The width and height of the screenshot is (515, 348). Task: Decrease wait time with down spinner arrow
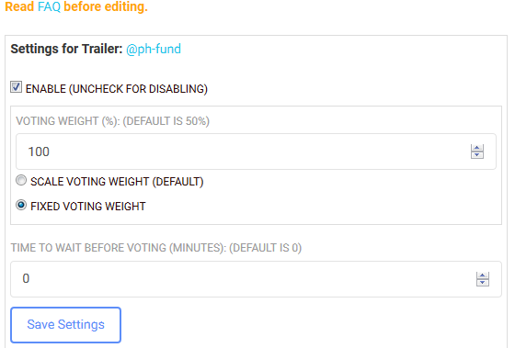click(x=483, y=283)
